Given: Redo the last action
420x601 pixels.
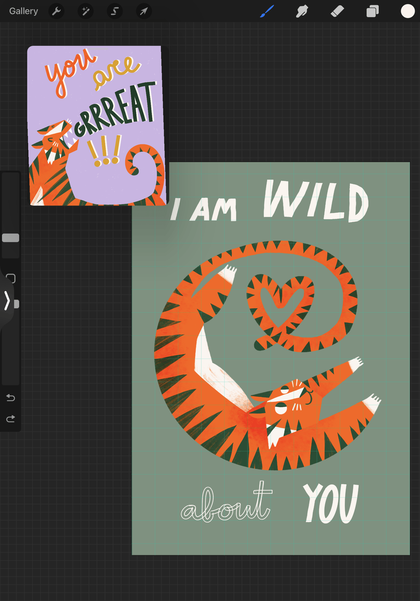Looking at the screenshot, I should click(11, 419).
